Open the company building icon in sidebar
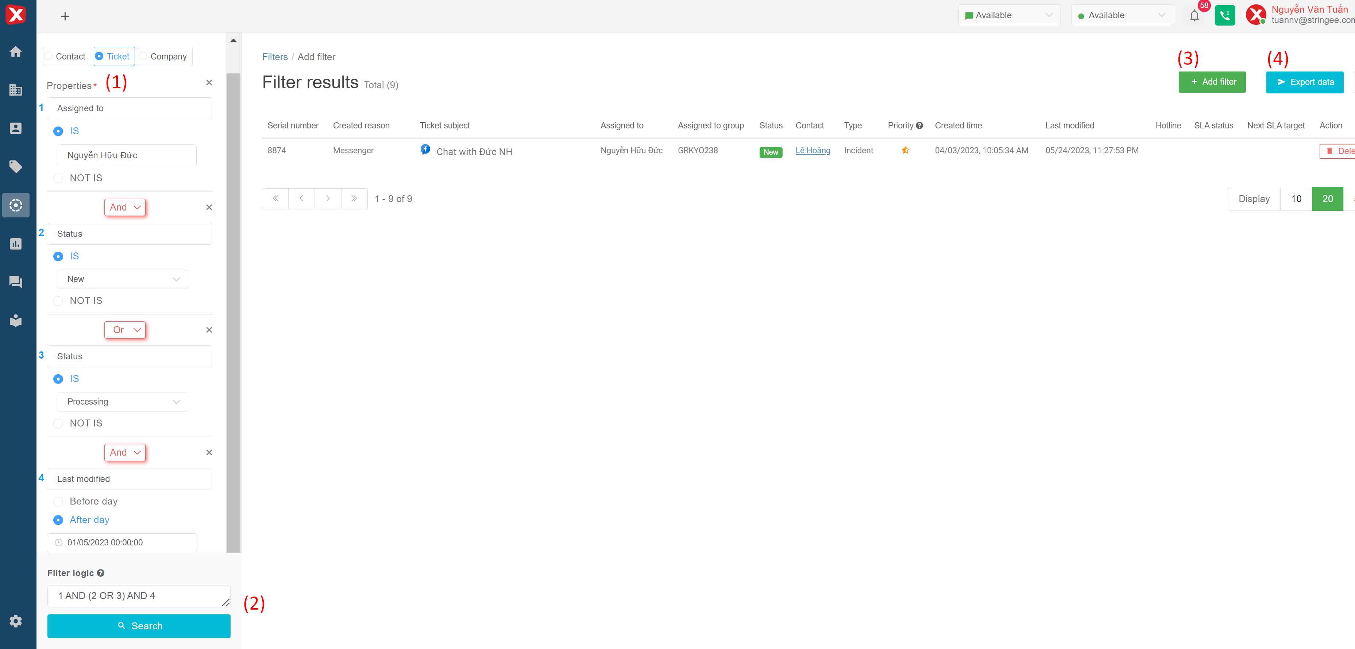 tap(16, 90)
